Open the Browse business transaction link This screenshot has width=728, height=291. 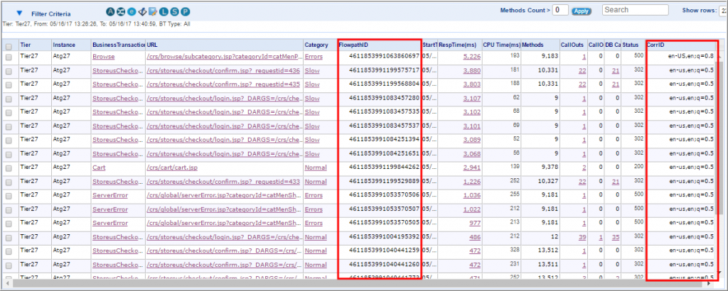104,57
